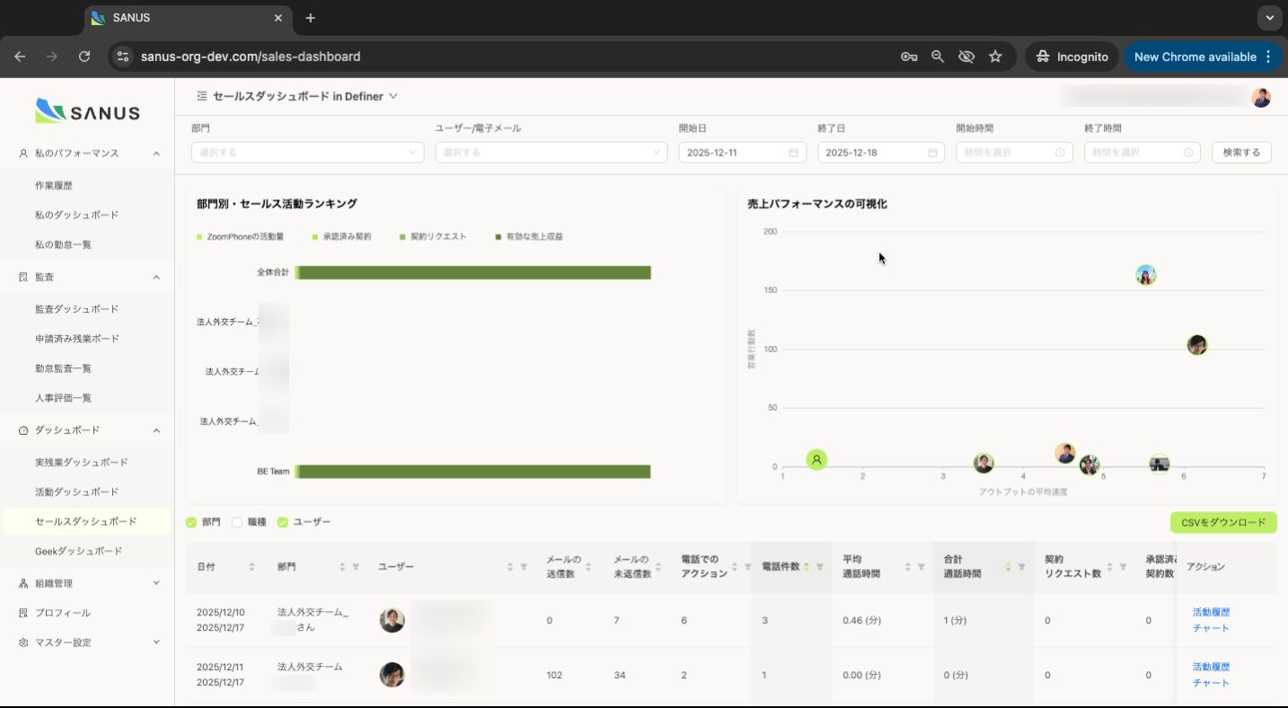1288x708 pixels.
Task: Select the calendar icon in the 開始日 field
Action: click(794, 152)
